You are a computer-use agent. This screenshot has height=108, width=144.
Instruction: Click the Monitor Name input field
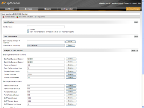(46, 27)
